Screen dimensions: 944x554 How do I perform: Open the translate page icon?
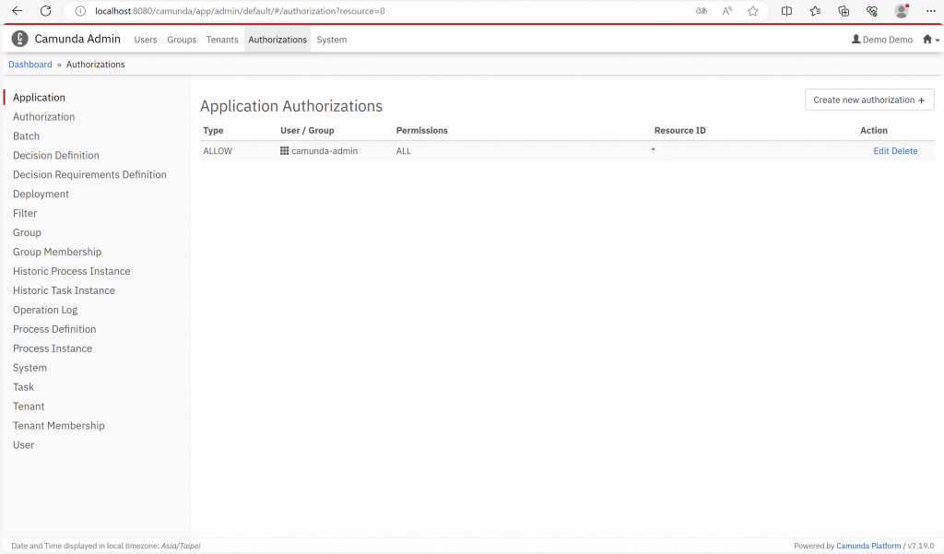click(702, 11)
